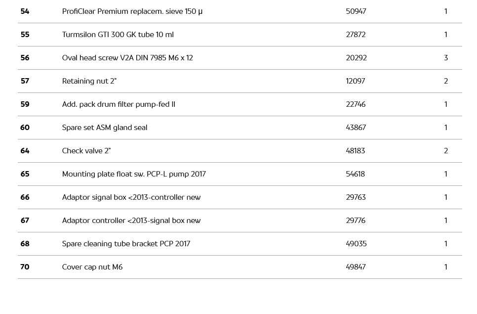Image resolution: width=477 pixels, height=314 pixels.
Task: Select Adaptor signal box <2013-controller new
Action: pos(131,197)
